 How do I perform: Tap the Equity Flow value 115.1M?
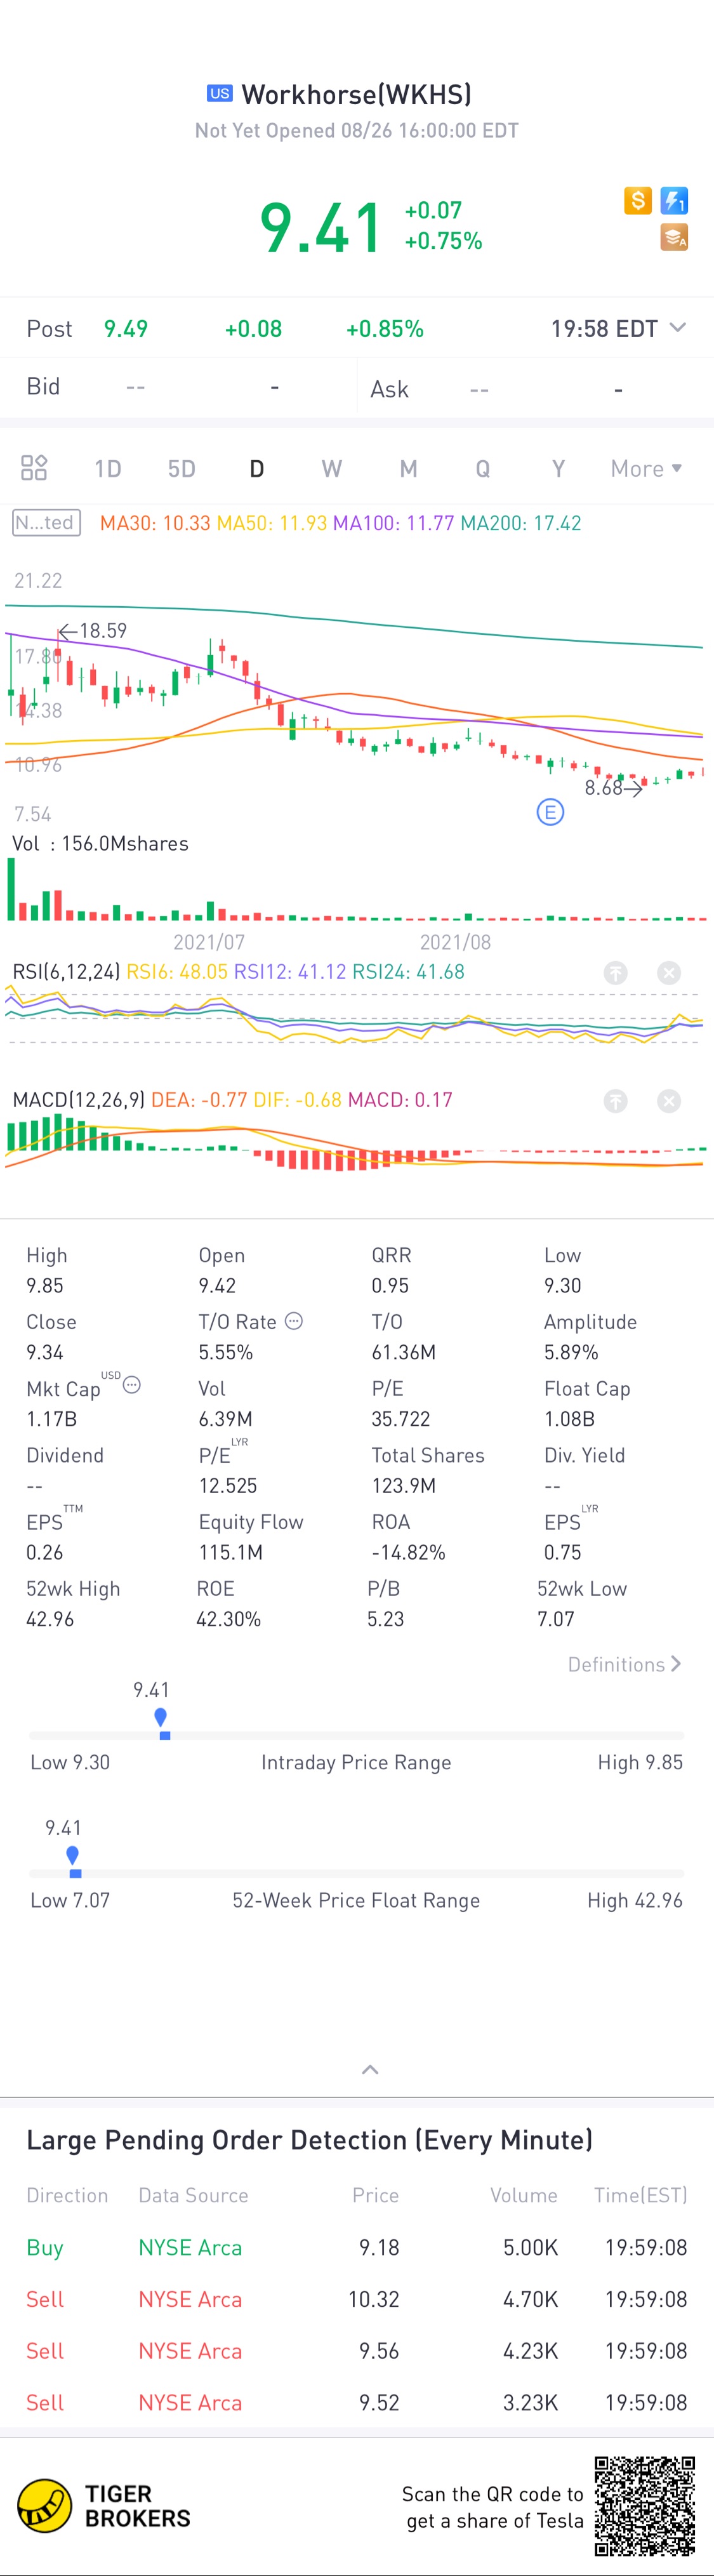(x=230, y=1552)
